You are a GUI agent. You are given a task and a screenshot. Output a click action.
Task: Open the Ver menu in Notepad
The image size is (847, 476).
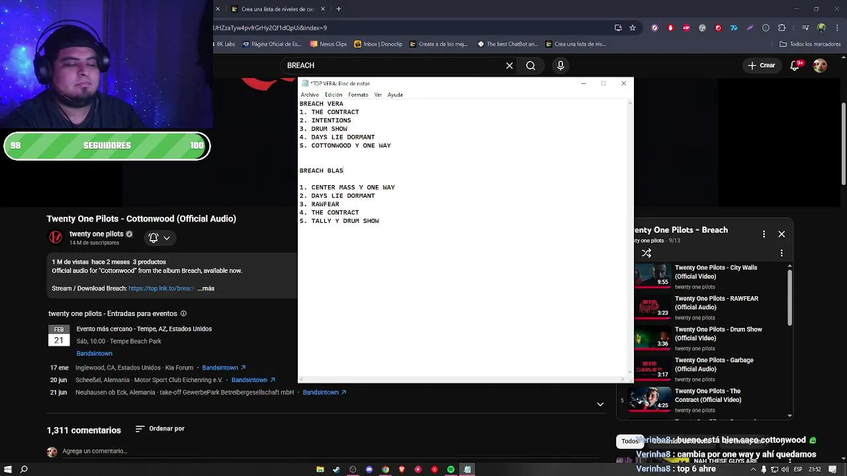pos(378,95)
